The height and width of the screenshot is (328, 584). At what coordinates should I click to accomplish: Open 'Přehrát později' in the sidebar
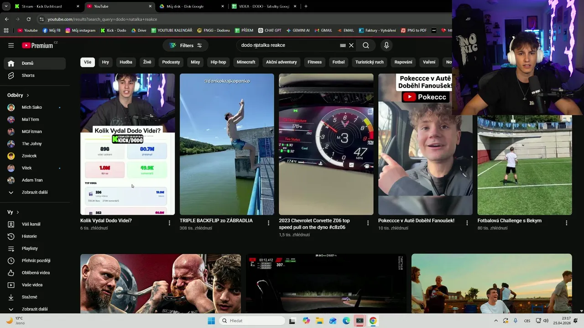(35, 261)
